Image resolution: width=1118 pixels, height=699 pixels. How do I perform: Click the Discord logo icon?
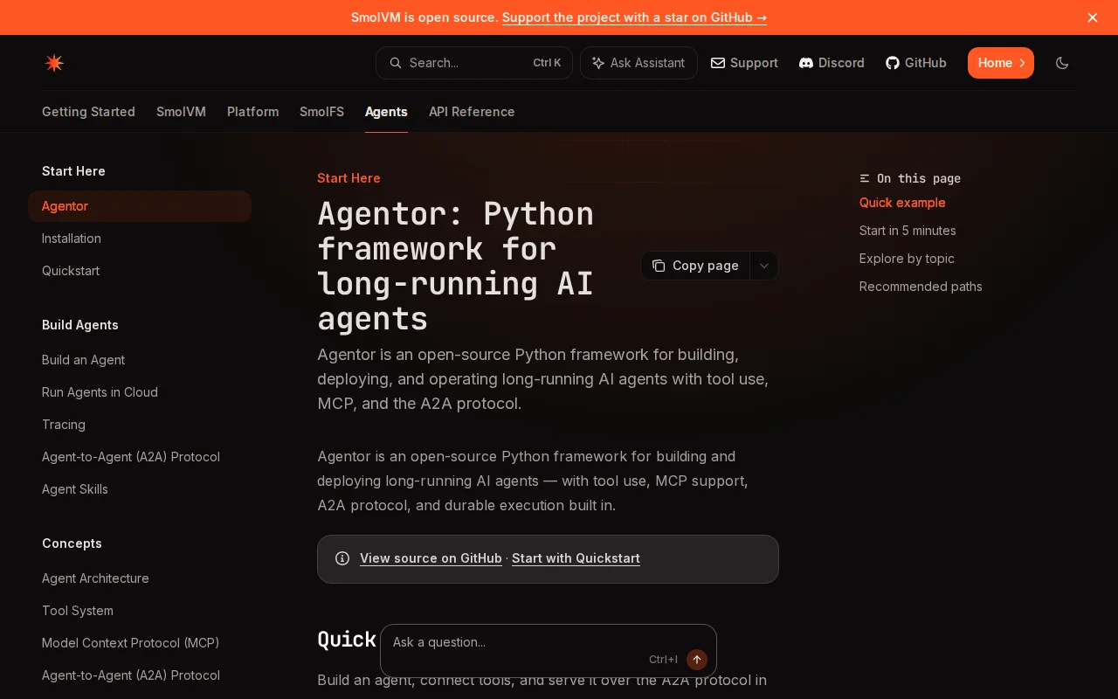(806, 63)
